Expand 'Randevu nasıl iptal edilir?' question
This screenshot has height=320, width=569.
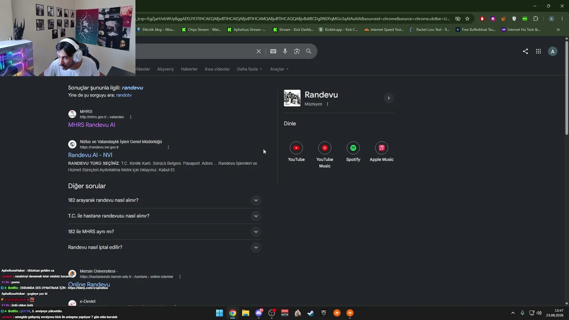164,247
